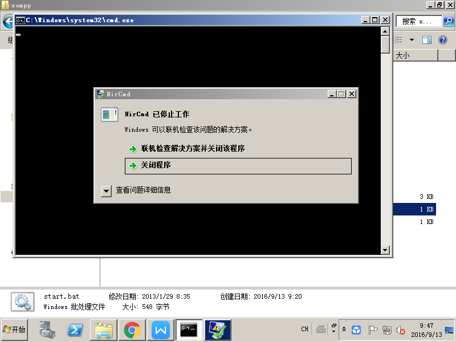Click the start.bat gear file icon in details pane
Viewport: 456px width, 342px height.
pos(22,302)
